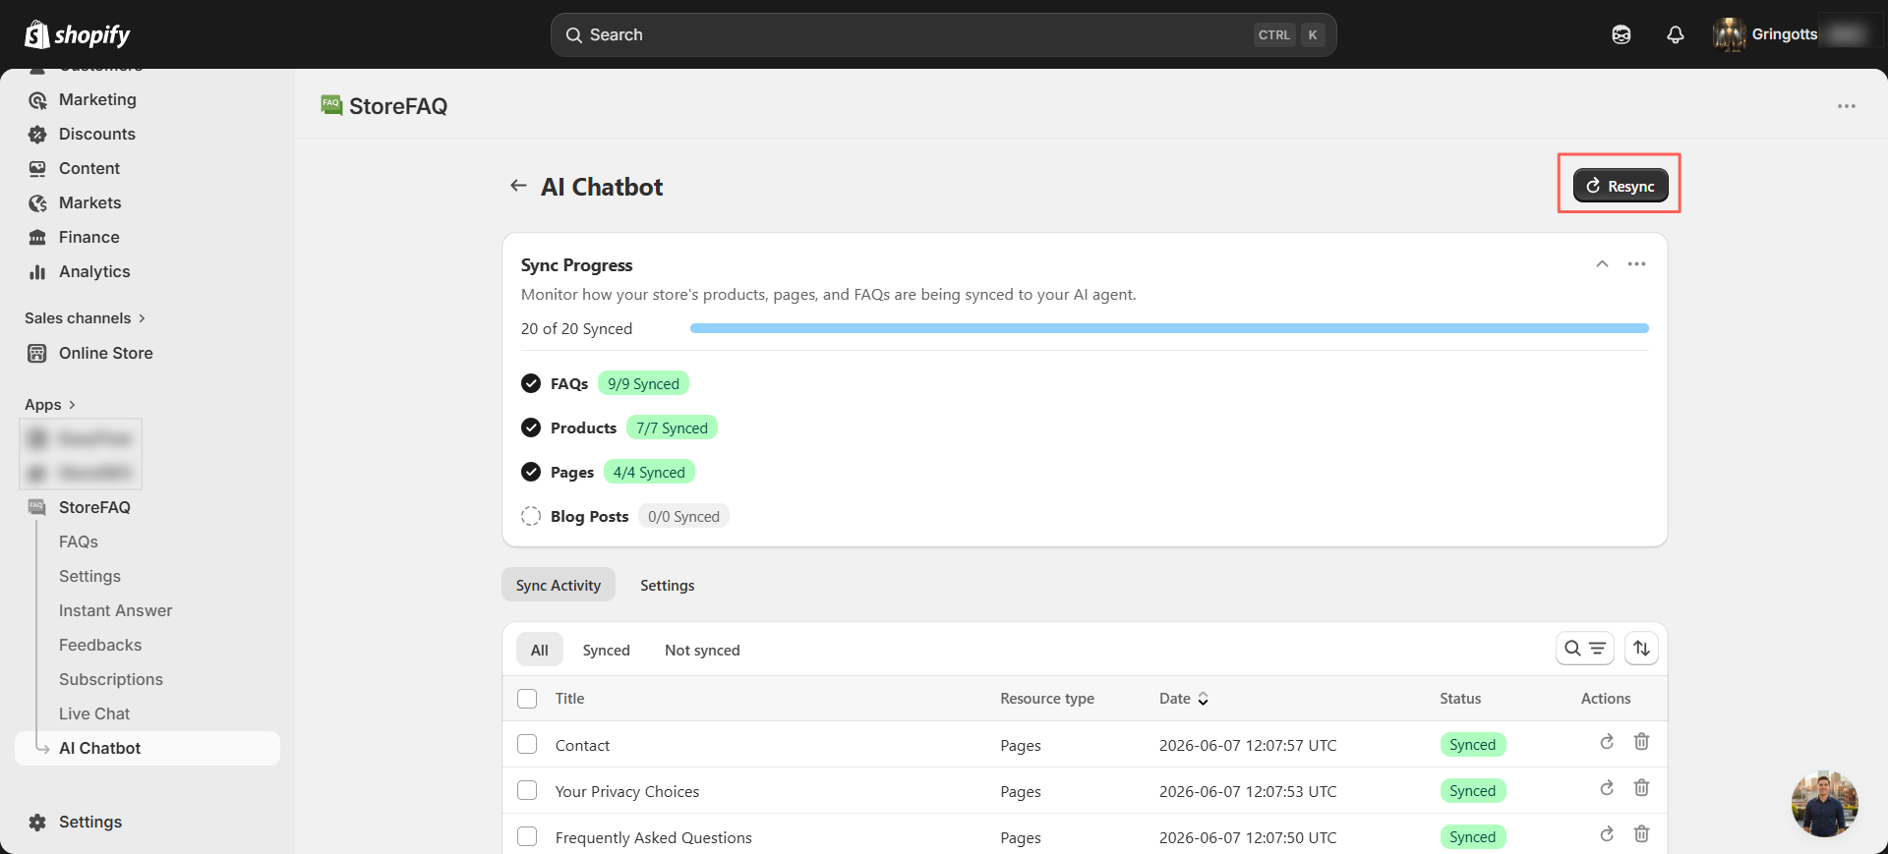
Task: Click the Marketing target icon
Action: coord(37,100)
